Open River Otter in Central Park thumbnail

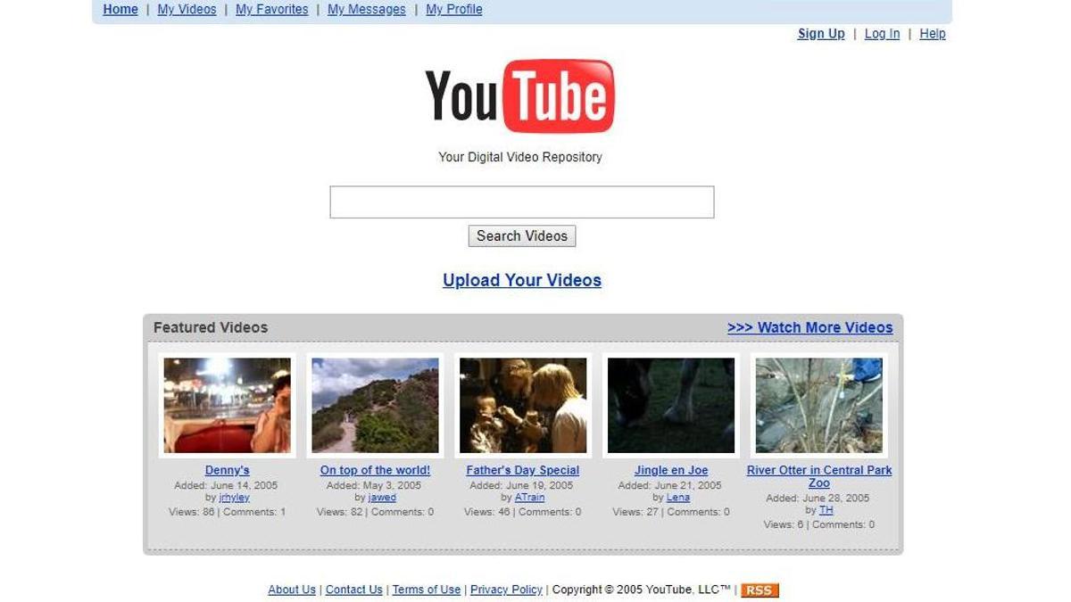click(x=819, y=406)
